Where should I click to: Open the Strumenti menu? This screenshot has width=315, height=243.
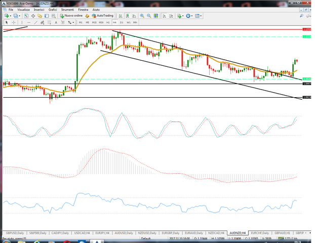coord(67,10)
